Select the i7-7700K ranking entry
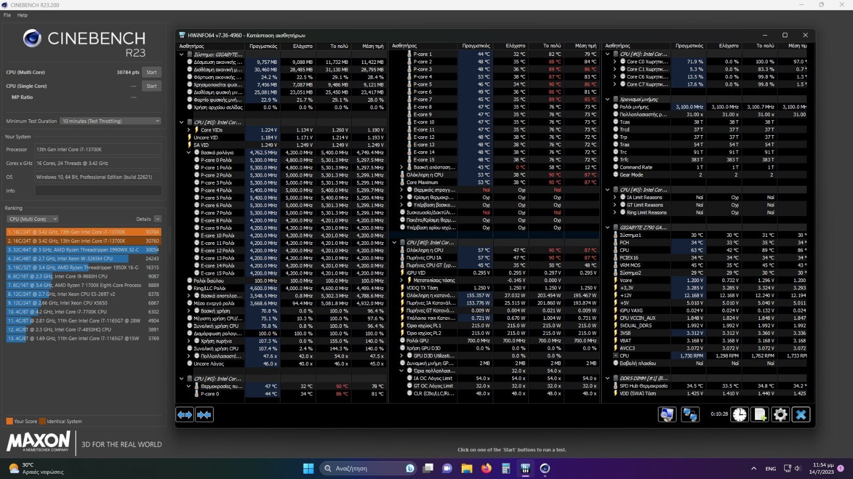 [x=83, y=312]
